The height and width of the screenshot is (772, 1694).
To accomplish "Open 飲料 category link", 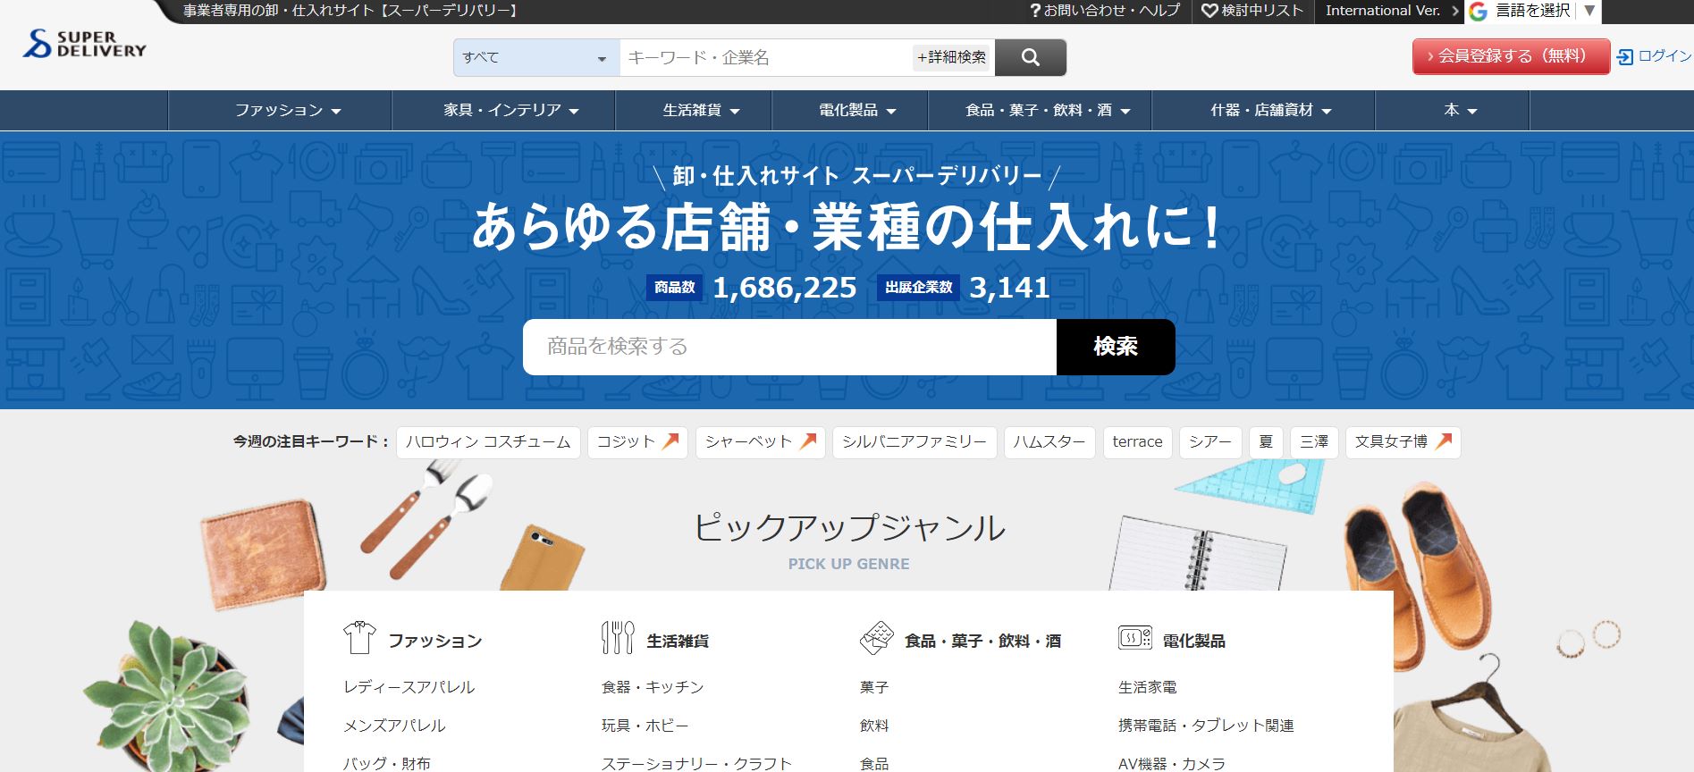I will [874, 726].
